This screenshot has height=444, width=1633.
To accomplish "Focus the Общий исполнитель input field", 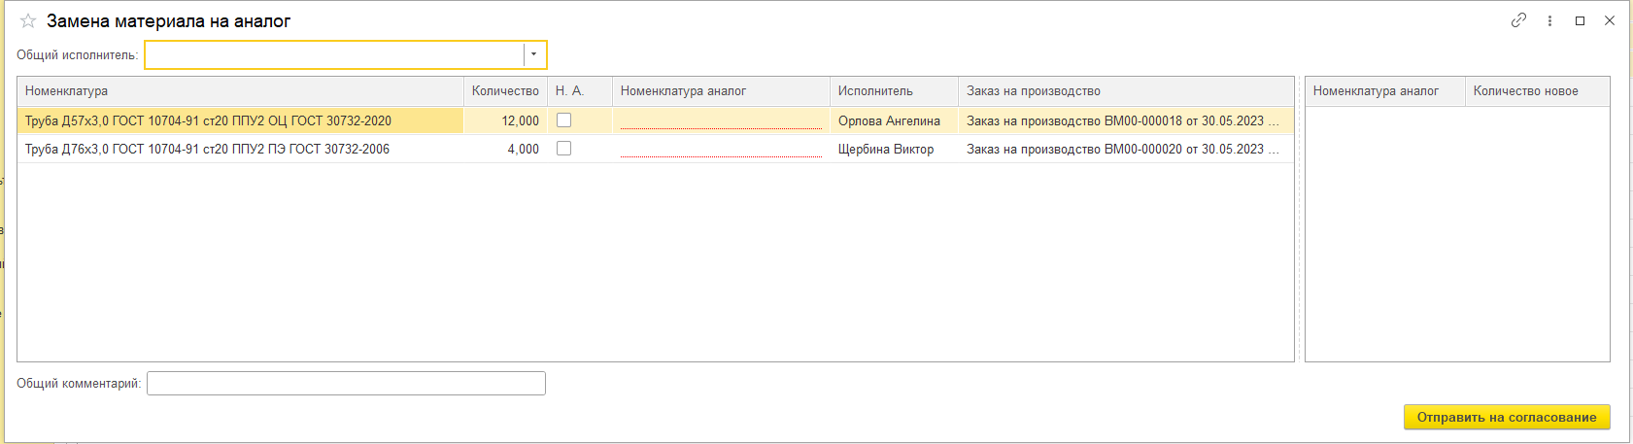I will tap(335, 54).
